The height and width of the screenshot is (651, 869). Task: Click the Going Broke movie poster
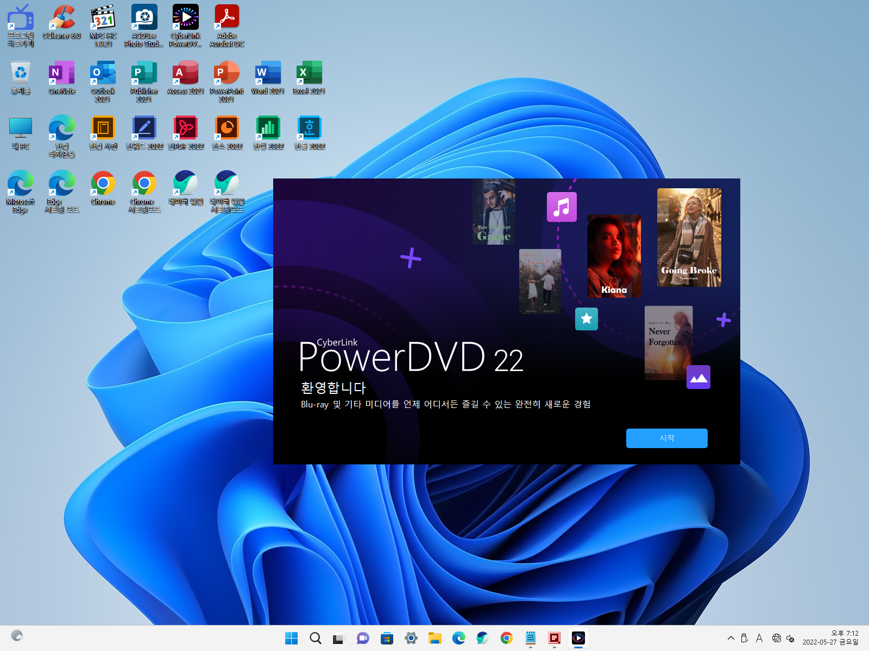click(x=689, y=238)
